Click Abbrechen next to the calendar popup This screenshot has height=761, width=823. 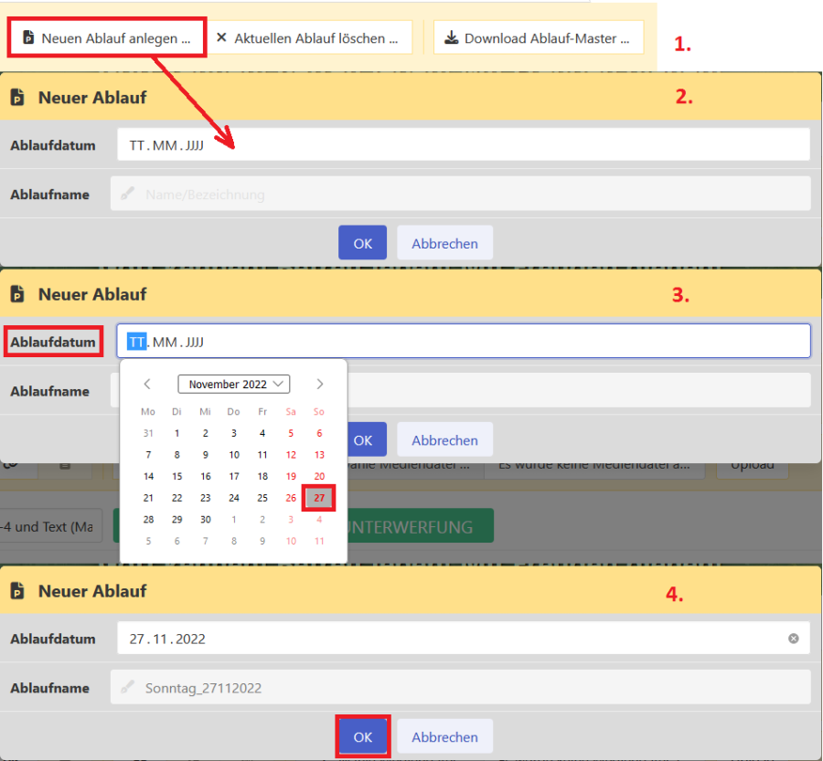pos(444,440)
